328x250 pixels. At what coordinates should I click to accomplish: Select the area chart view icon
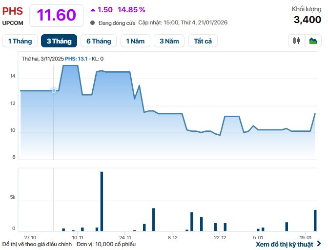point(313,41)
